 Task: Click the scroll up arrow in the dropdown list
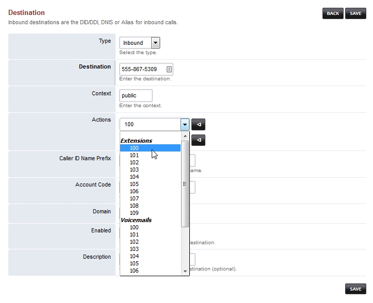click(x=185, y=137)
